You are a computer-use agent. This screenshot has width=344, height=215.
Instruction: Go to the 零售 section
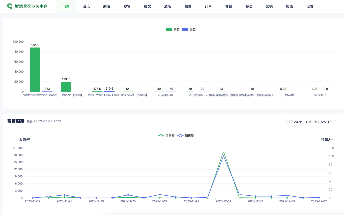tap(127, 7)
